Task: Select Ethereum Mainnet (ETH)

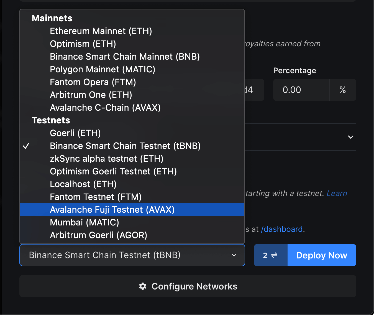Action: (x=101, y=31)
